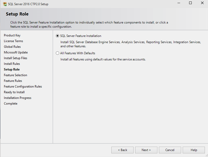Viewport: 208px width, 157px height.
Task: Click Global Rules step in sidebar
Action: coord(12,47)
